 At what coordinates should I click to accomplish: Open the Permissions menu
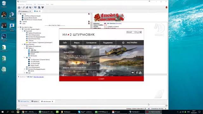pos(41,4)
